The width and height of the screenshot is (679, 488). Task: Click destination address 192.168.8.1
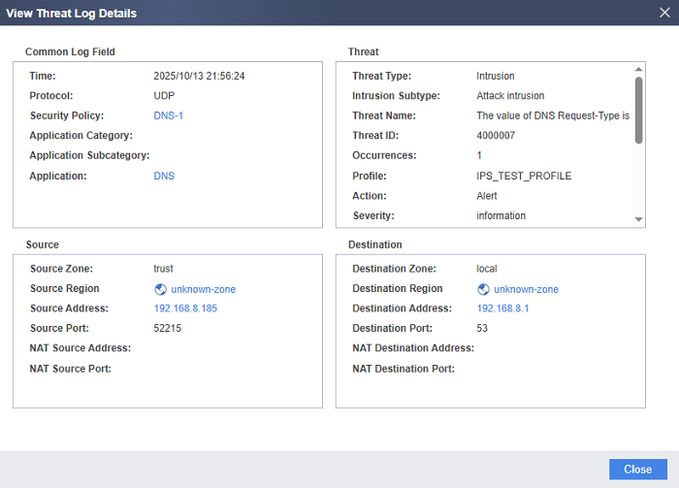(x=502, y=309)
